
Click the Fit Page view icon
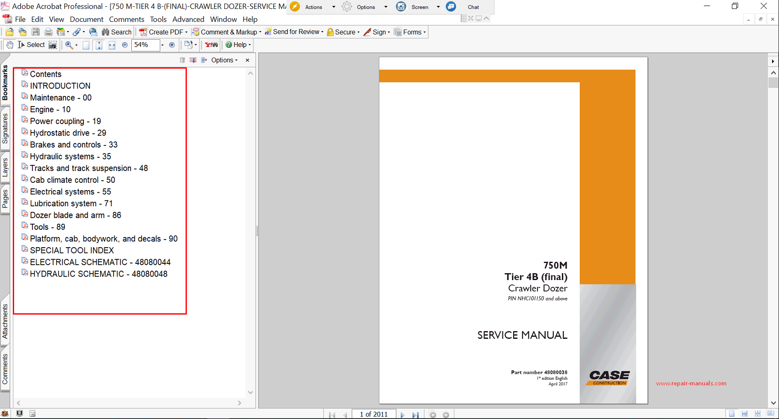click(99, 45)
